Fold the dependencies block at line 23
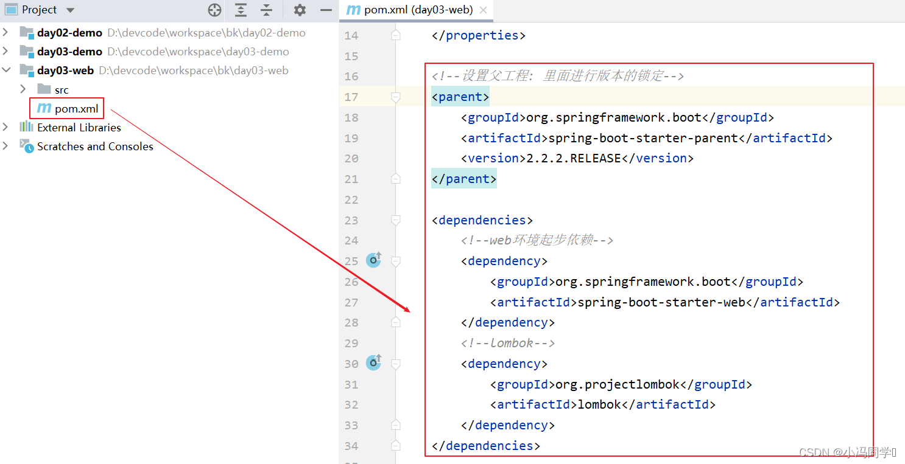905x464 pixels. [x=396, y=220]
